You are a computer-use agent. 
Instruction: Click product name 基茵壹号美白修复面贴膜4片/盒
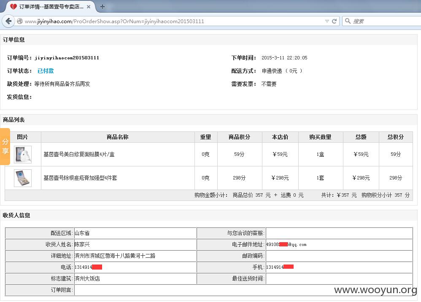point(79,154)
